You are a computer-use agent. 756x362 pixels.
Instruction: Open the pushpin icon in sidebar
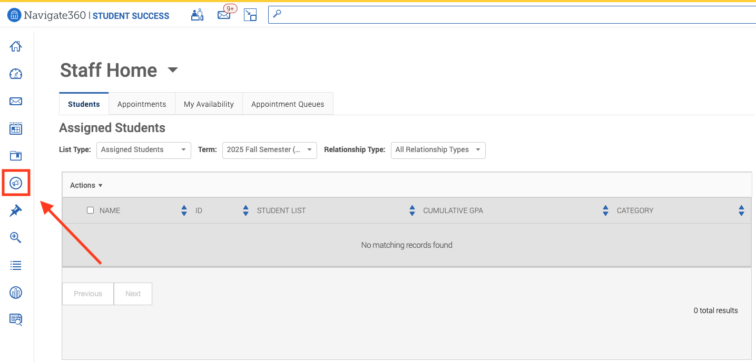[16, 210]
